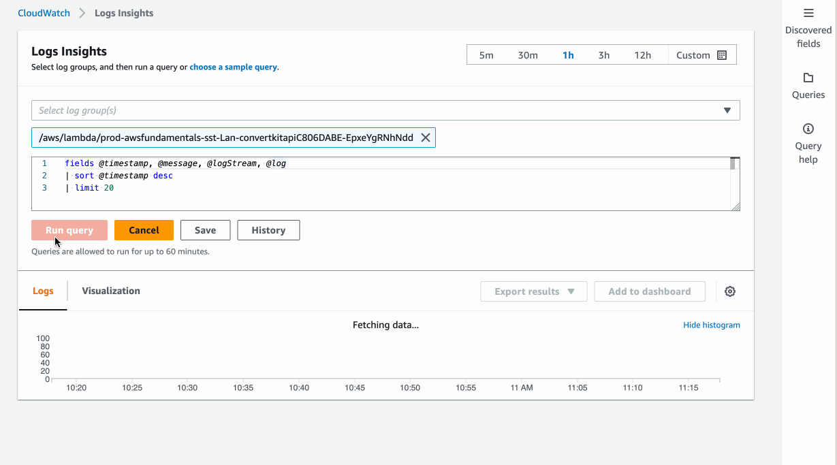Switch to the Logs tab
Viewport: 837px width, 465px height.
pyautogui.click(x=43, y=291)
